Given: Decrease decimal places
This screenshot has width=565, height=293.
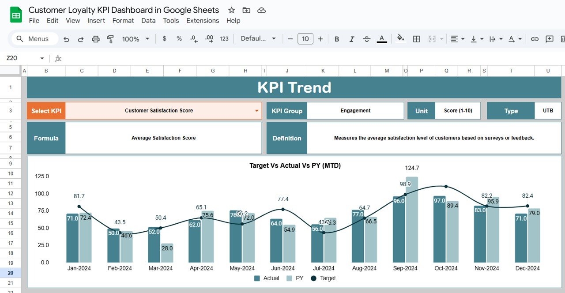Looking at the screenshot, I should [194, 39].
